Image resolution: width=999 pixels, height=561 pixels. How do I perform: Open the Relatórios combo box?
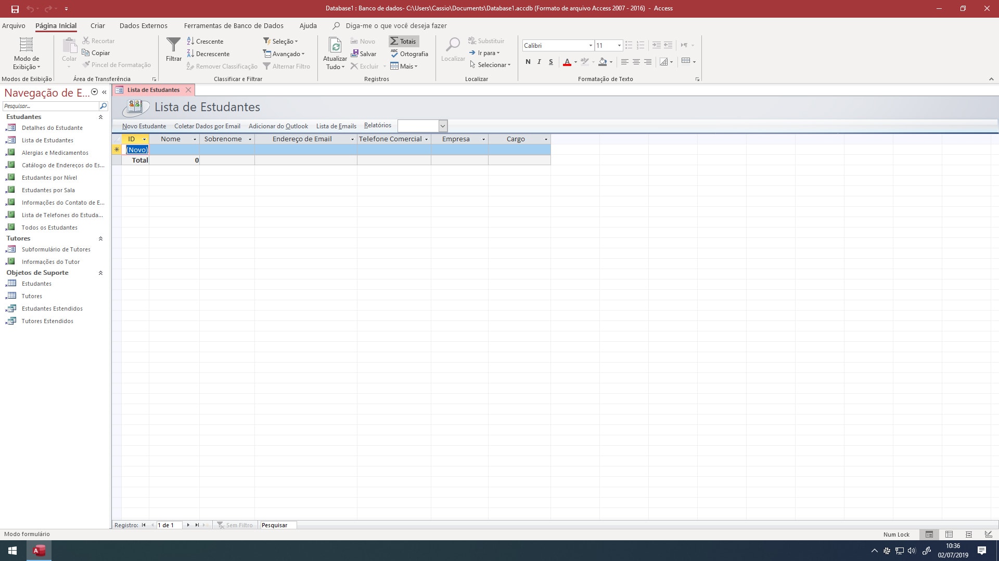[x=442, y=126]
